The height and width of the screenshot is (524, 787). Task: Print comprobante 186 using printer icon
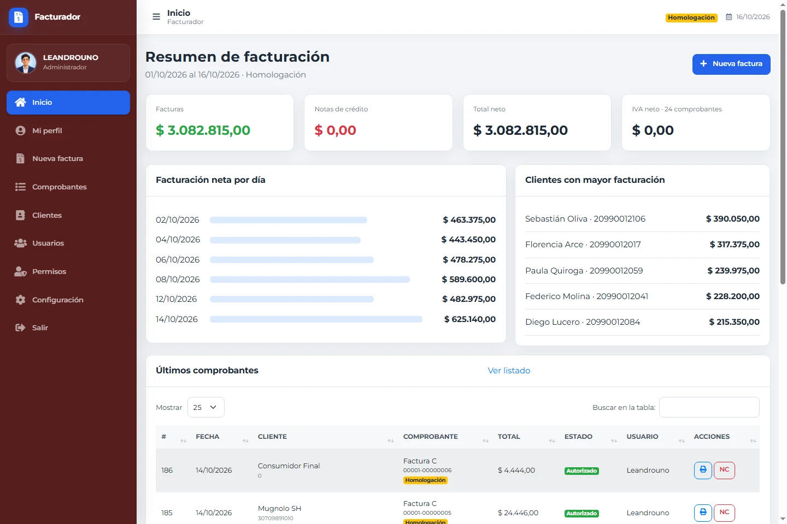[703, 470]
